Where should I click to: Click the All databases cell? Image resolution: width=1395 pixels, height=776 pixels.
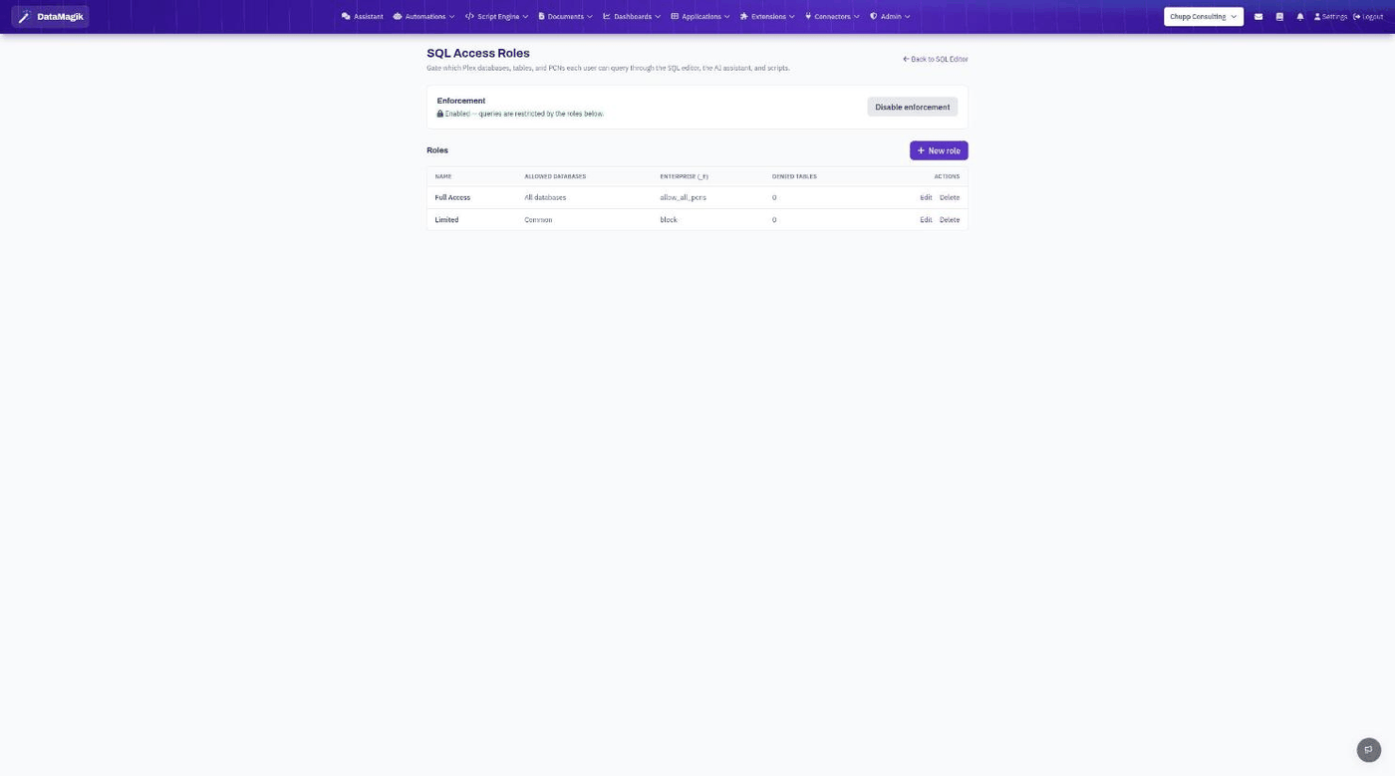pyautogui.click(x=545, y=198)
